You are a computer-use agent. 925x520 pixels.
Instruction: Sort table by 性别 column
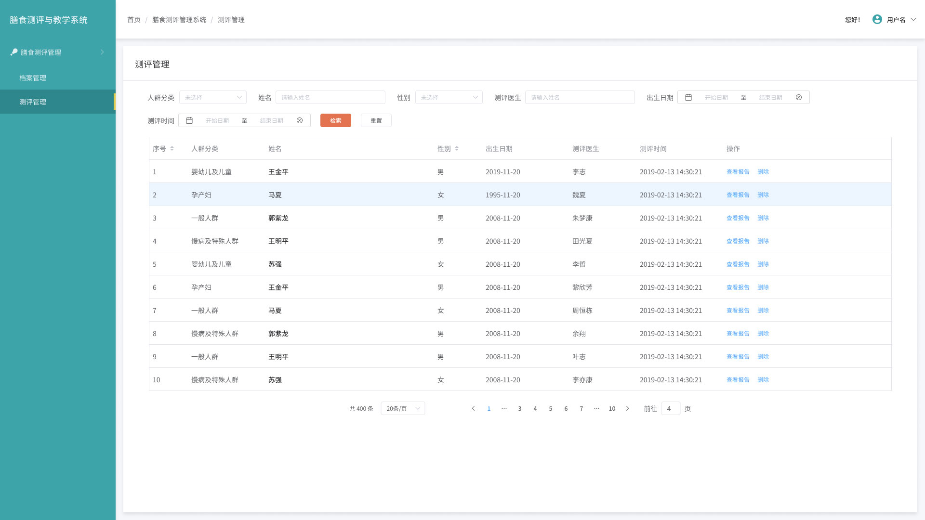[x=457, y=148]
